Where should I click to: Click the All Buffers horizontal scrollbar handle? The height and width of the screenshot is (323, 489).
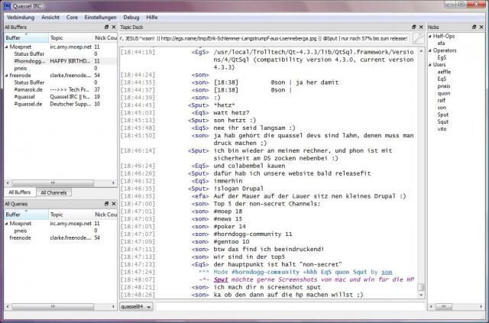click(53, 182)
